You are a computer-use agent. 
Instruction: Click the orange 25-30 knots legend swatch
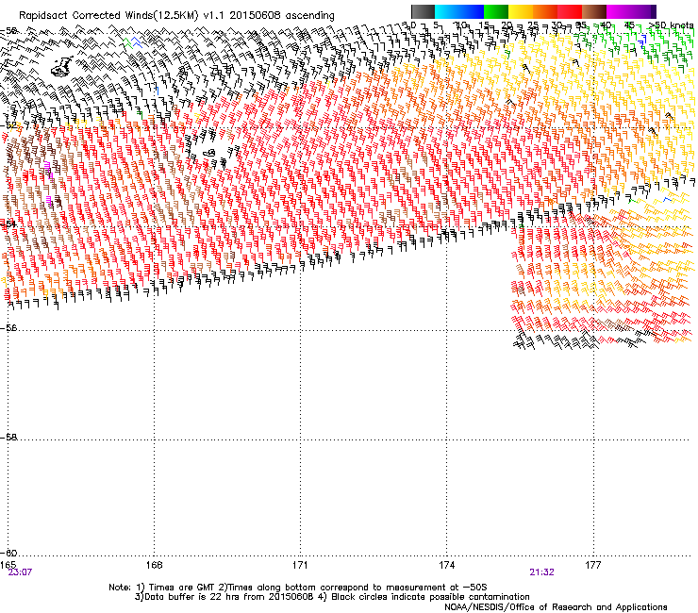(545, 11)
